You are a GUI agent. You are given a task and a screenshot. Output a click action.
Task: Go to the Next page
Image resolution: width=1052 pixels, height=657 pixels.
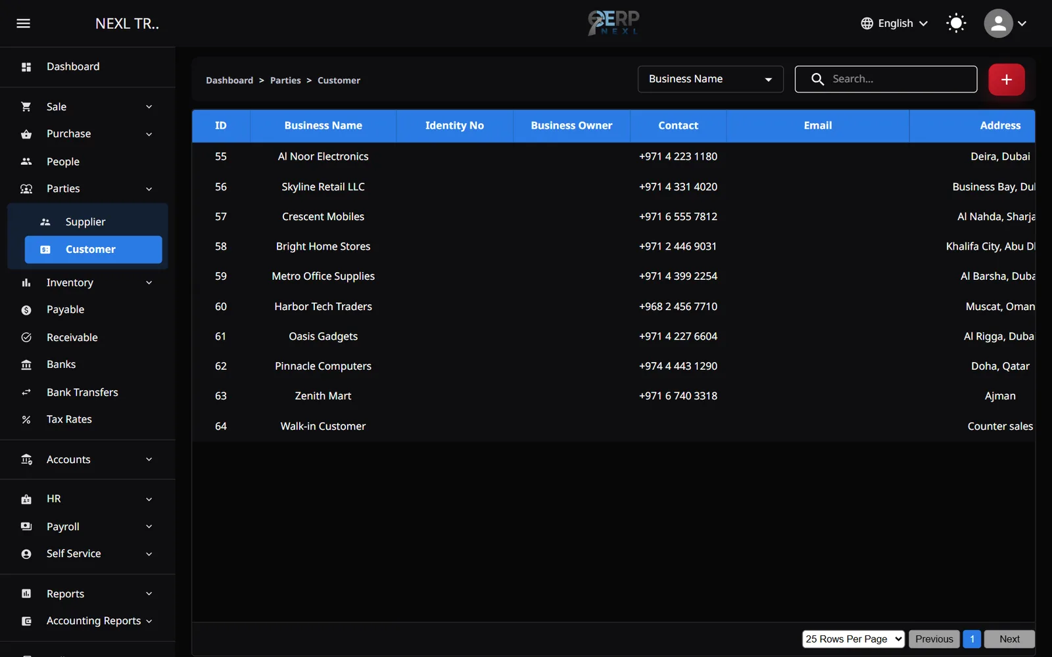(x=1009, y=639)
